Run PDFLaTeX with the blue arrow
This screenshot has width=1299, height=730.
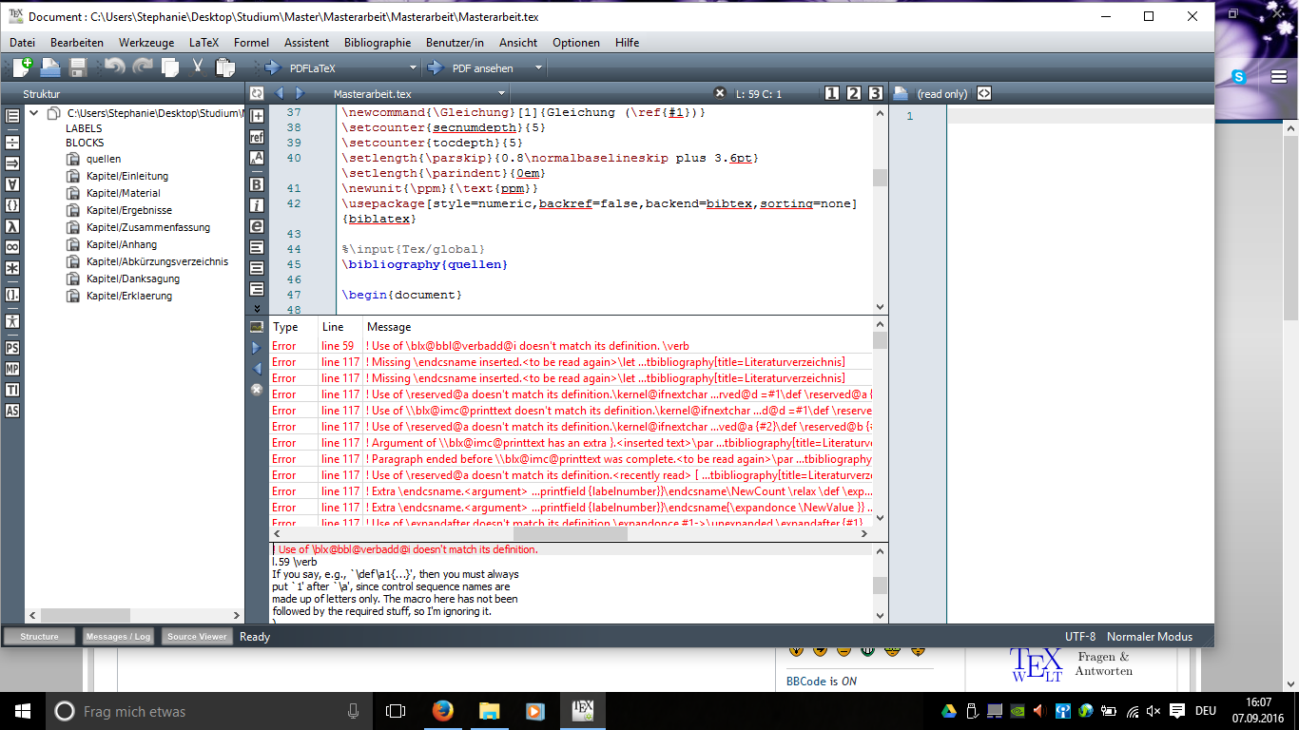272,67
